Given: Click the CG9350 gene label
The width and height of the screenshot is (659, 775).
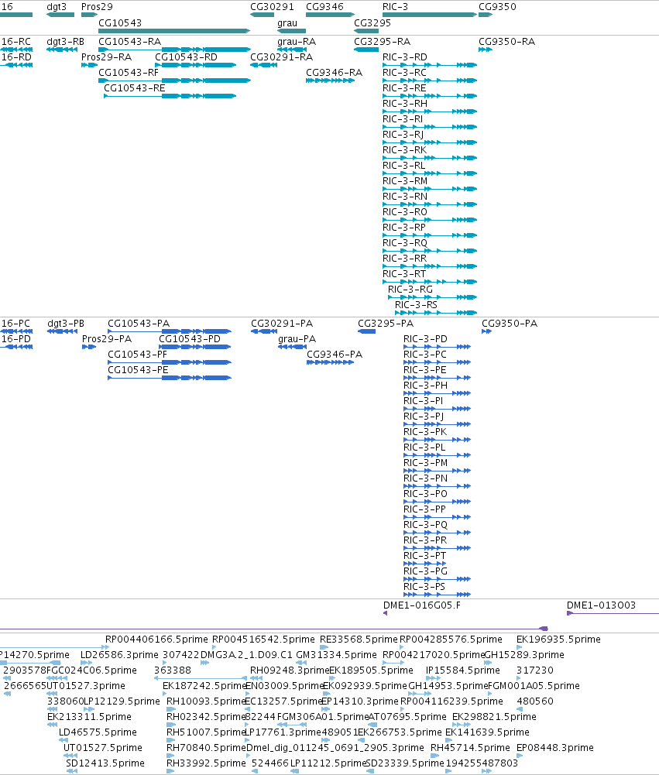Looking at the screenshot, I should [497, 7].
